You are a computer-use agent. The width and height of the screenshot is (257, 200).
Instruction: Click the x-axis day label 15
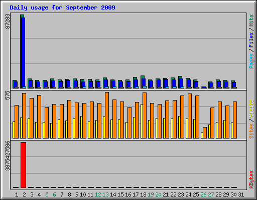(x=120, y=194)
